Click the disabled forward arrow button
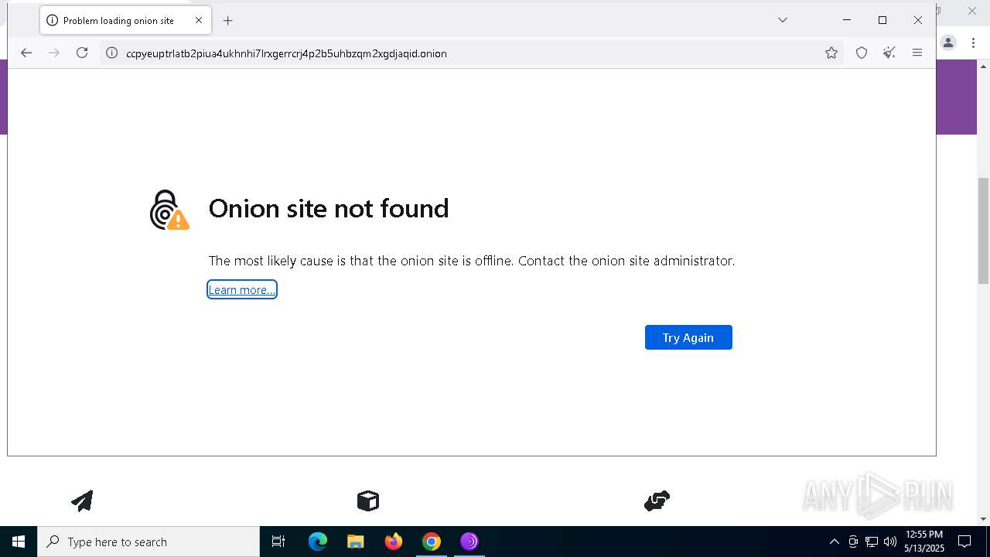 point(54,53)
